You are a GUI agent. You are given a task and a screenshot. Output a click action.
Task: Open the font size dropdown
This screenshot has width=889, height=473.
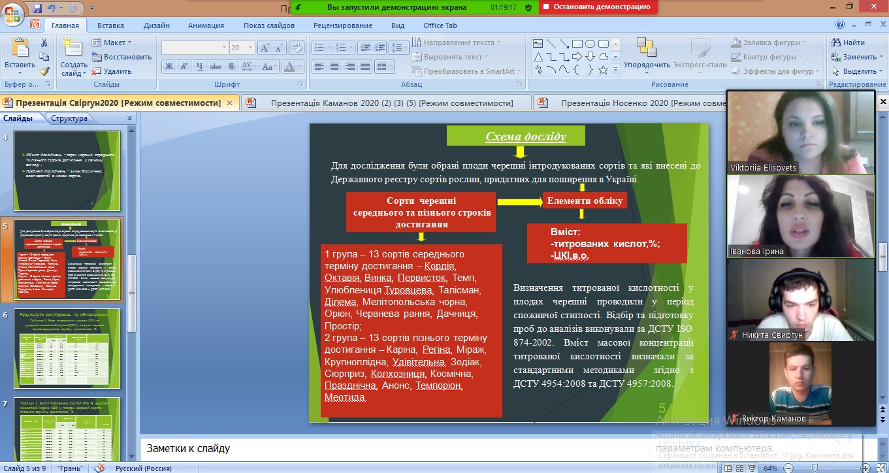pyautogui.click(x=250, y=48)
